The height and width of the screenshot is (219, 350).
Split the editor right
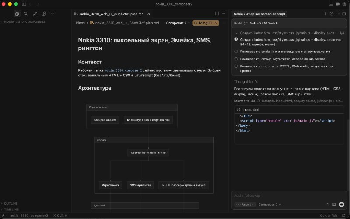coord(217,14)
